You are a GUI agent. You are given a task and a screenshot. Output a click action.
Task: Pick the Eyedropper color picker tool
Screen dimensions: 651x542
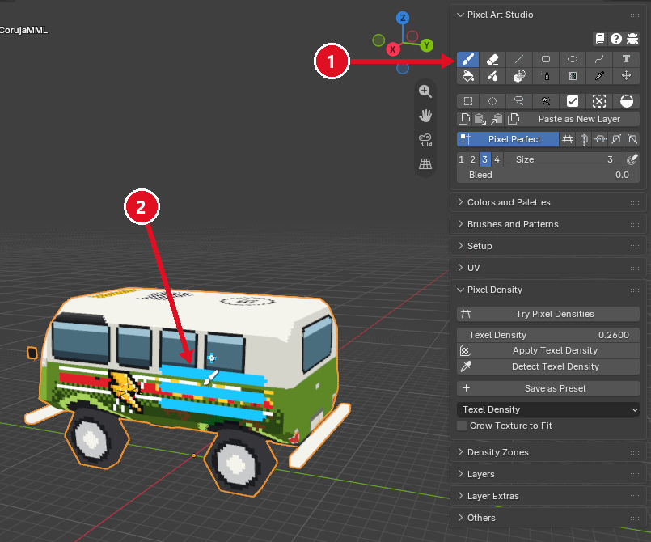599,76
